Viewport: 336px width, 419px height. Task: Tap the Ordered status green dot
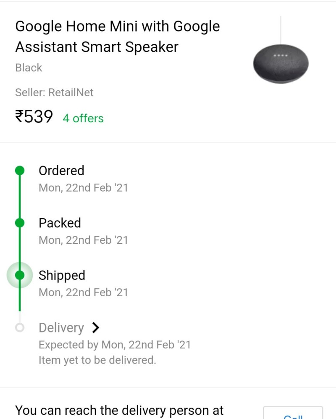(x=19, y=170)
